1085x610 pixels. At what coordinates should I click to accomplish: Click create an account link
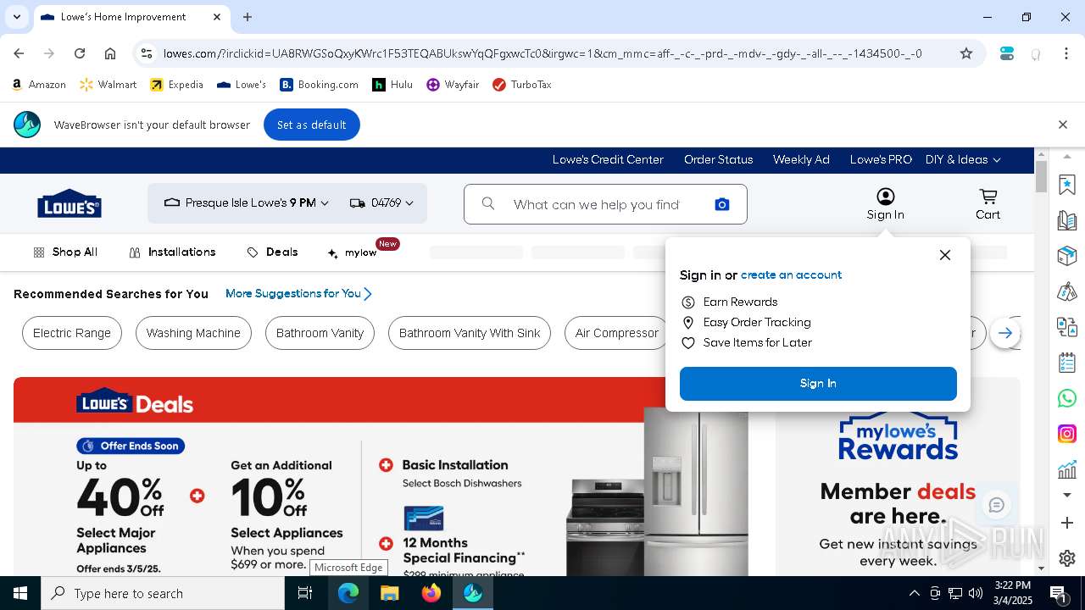point(791,275)
